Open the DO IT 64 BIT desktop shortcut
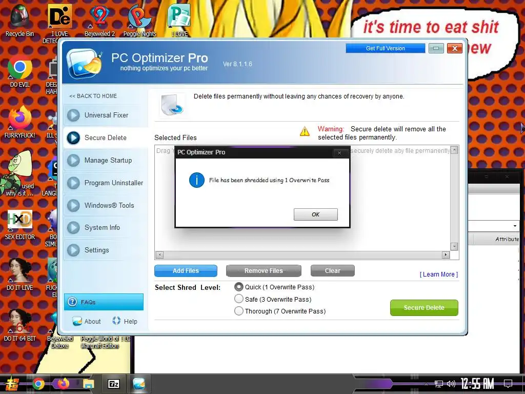This screenshot has width=525, height=394. 19,325
